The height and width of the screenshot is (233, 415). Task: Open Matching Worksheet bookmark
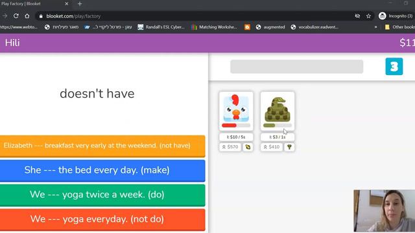214,27
